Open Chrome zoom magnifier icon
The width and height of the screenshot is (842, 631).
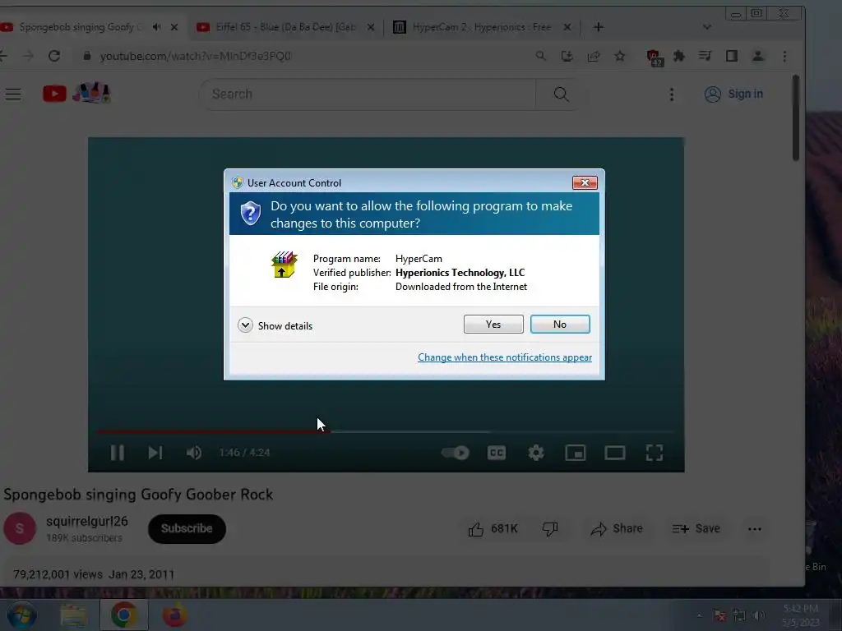coord(541,56)
